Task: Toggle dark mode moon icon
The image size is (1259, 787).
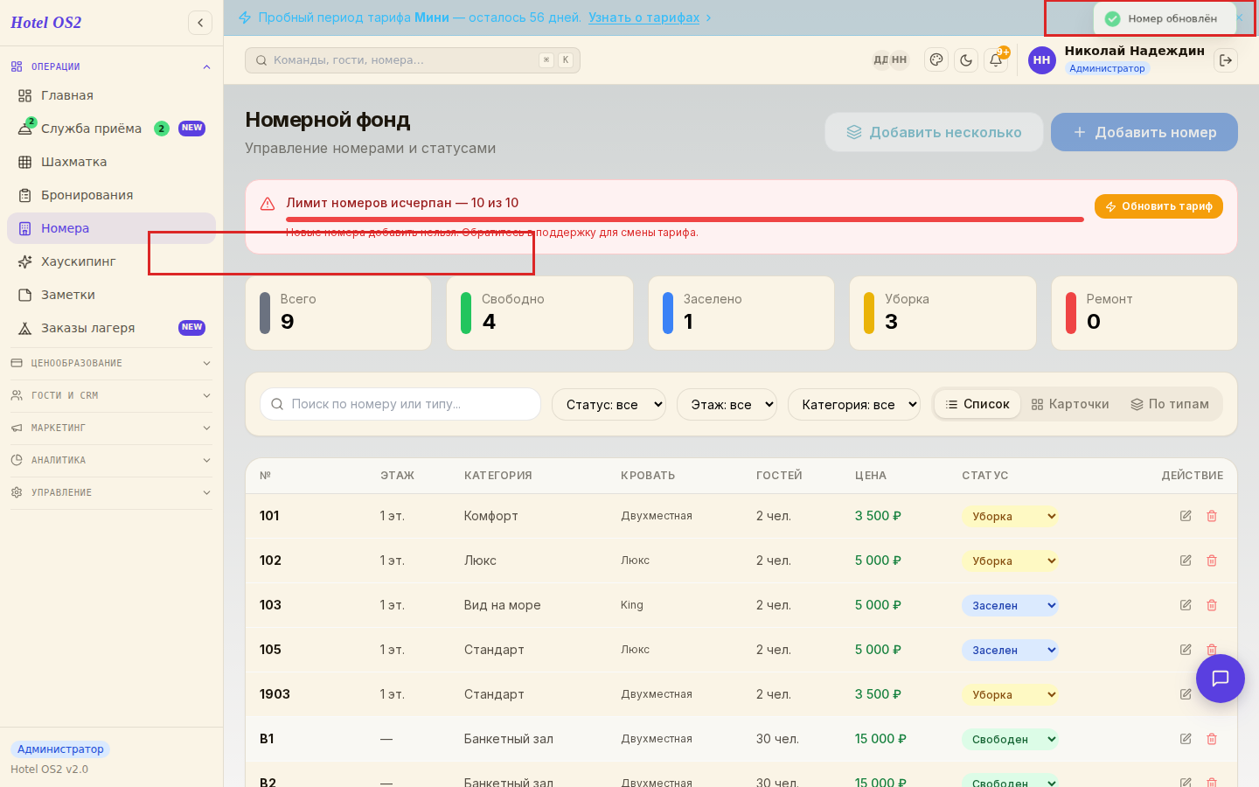Action: click(x=966, y=60)
